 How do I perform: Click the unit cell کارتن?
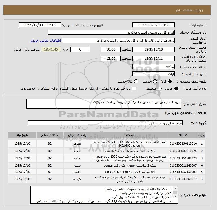77,172
